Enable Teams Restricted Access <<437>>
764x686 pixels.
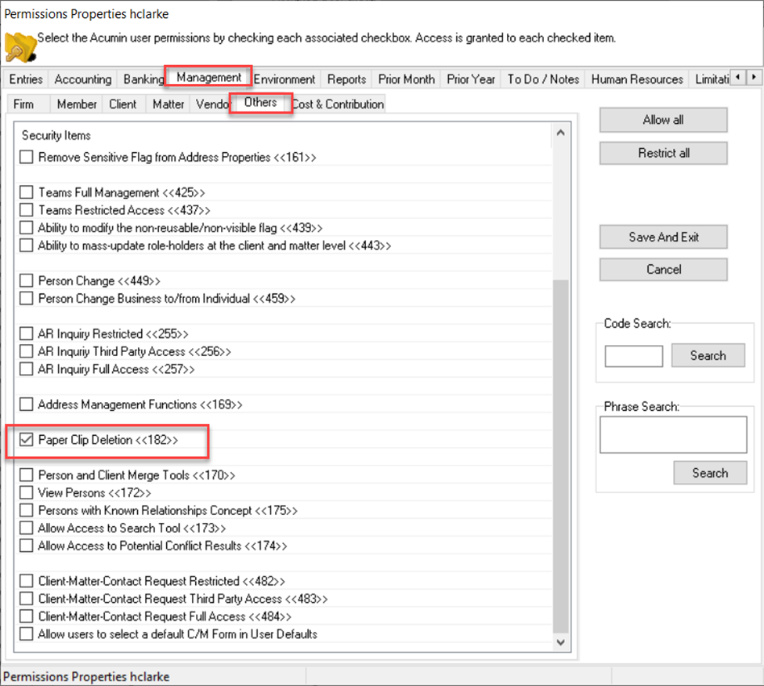click(27, 209)
